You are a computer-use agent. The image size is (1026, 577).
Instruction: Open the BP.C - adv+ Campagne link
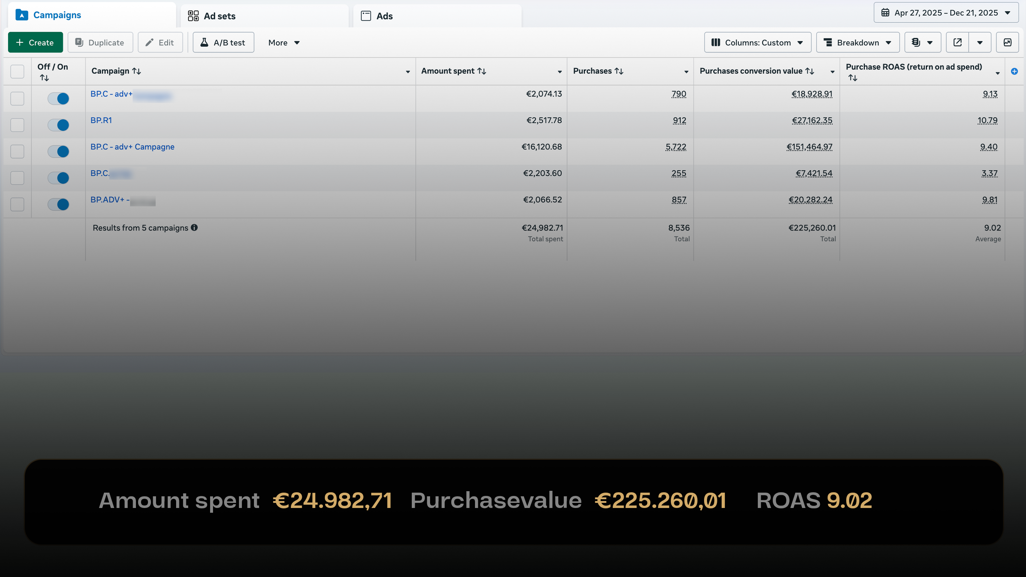(x=132, y=147)
